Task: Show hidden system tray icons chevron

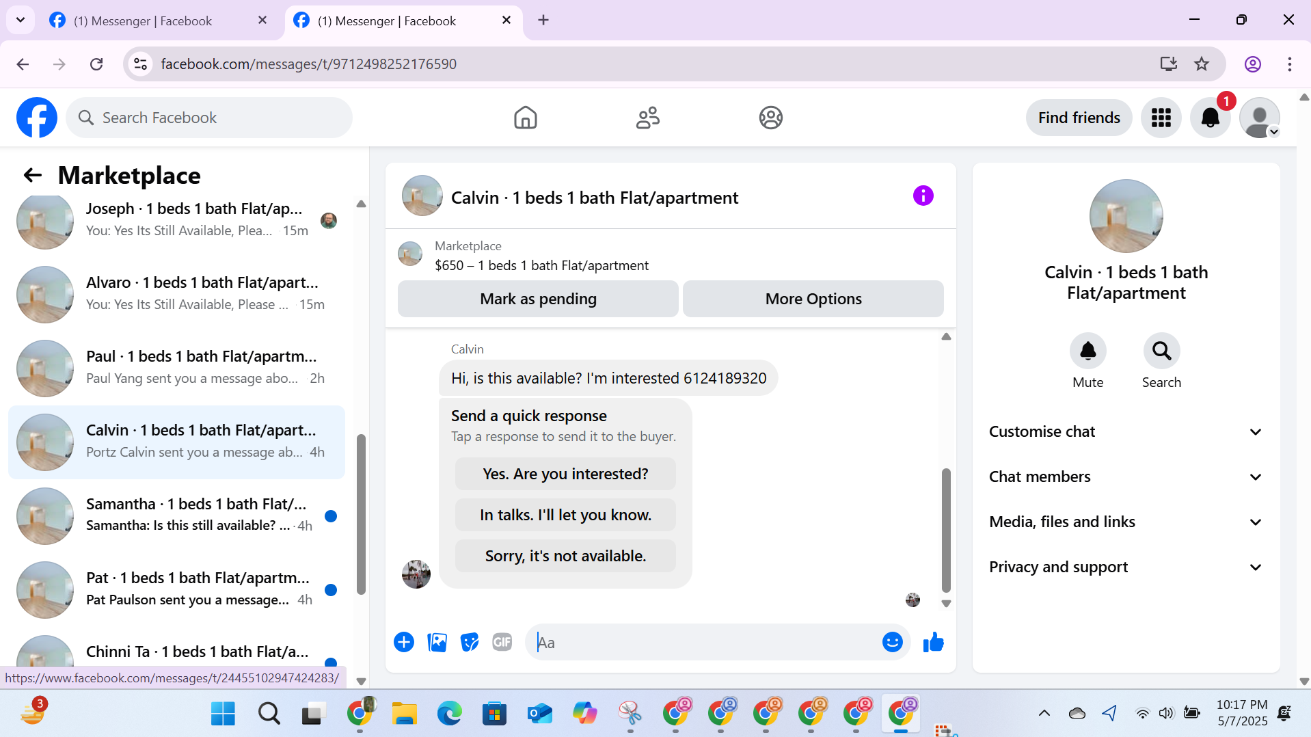Action: 1044,714
